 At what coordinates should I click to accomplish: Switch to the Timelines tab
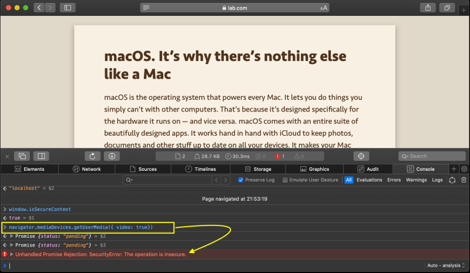(200, 169)
